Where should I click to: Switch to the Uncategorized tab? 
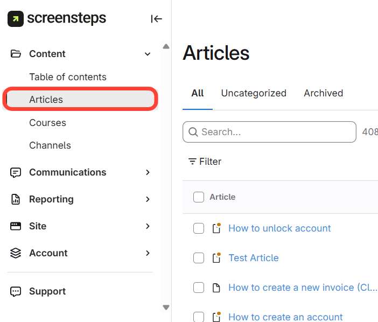[254, 93]
